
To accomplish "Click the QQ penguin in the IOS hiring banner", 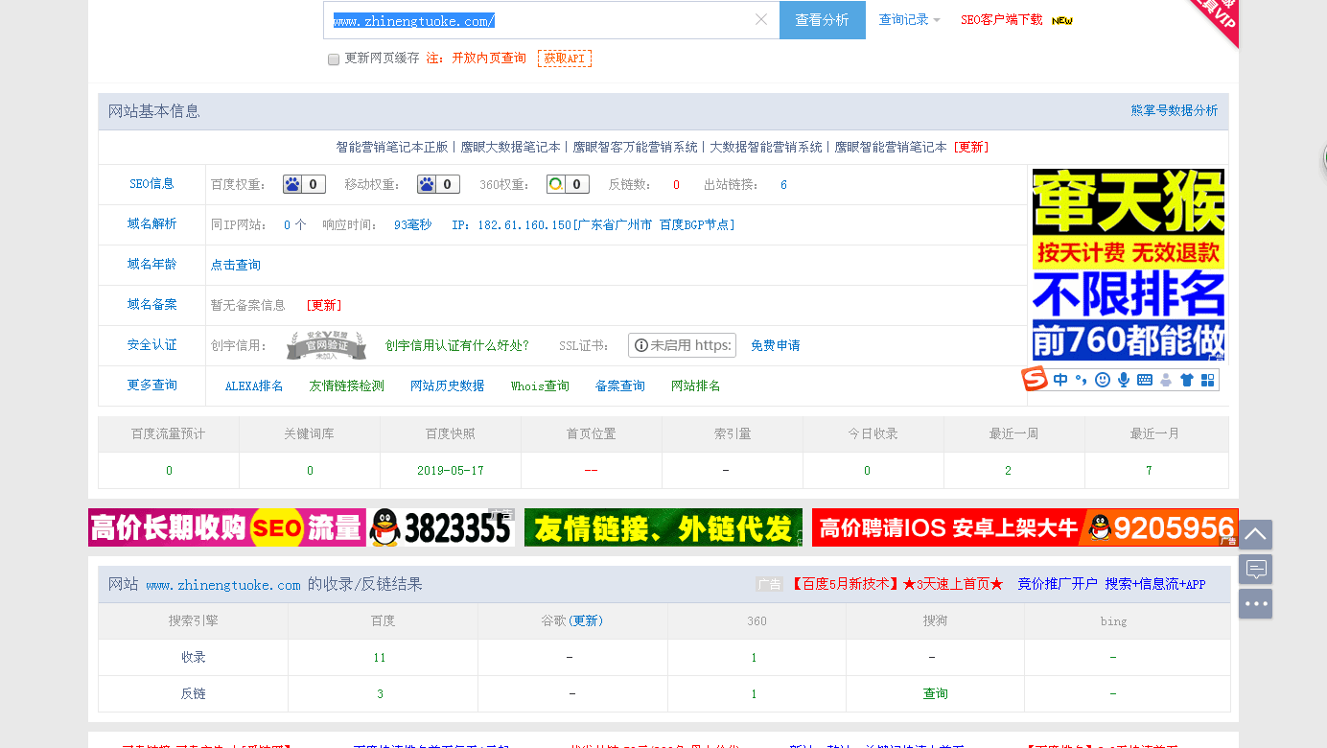I will click(1098, 527).
